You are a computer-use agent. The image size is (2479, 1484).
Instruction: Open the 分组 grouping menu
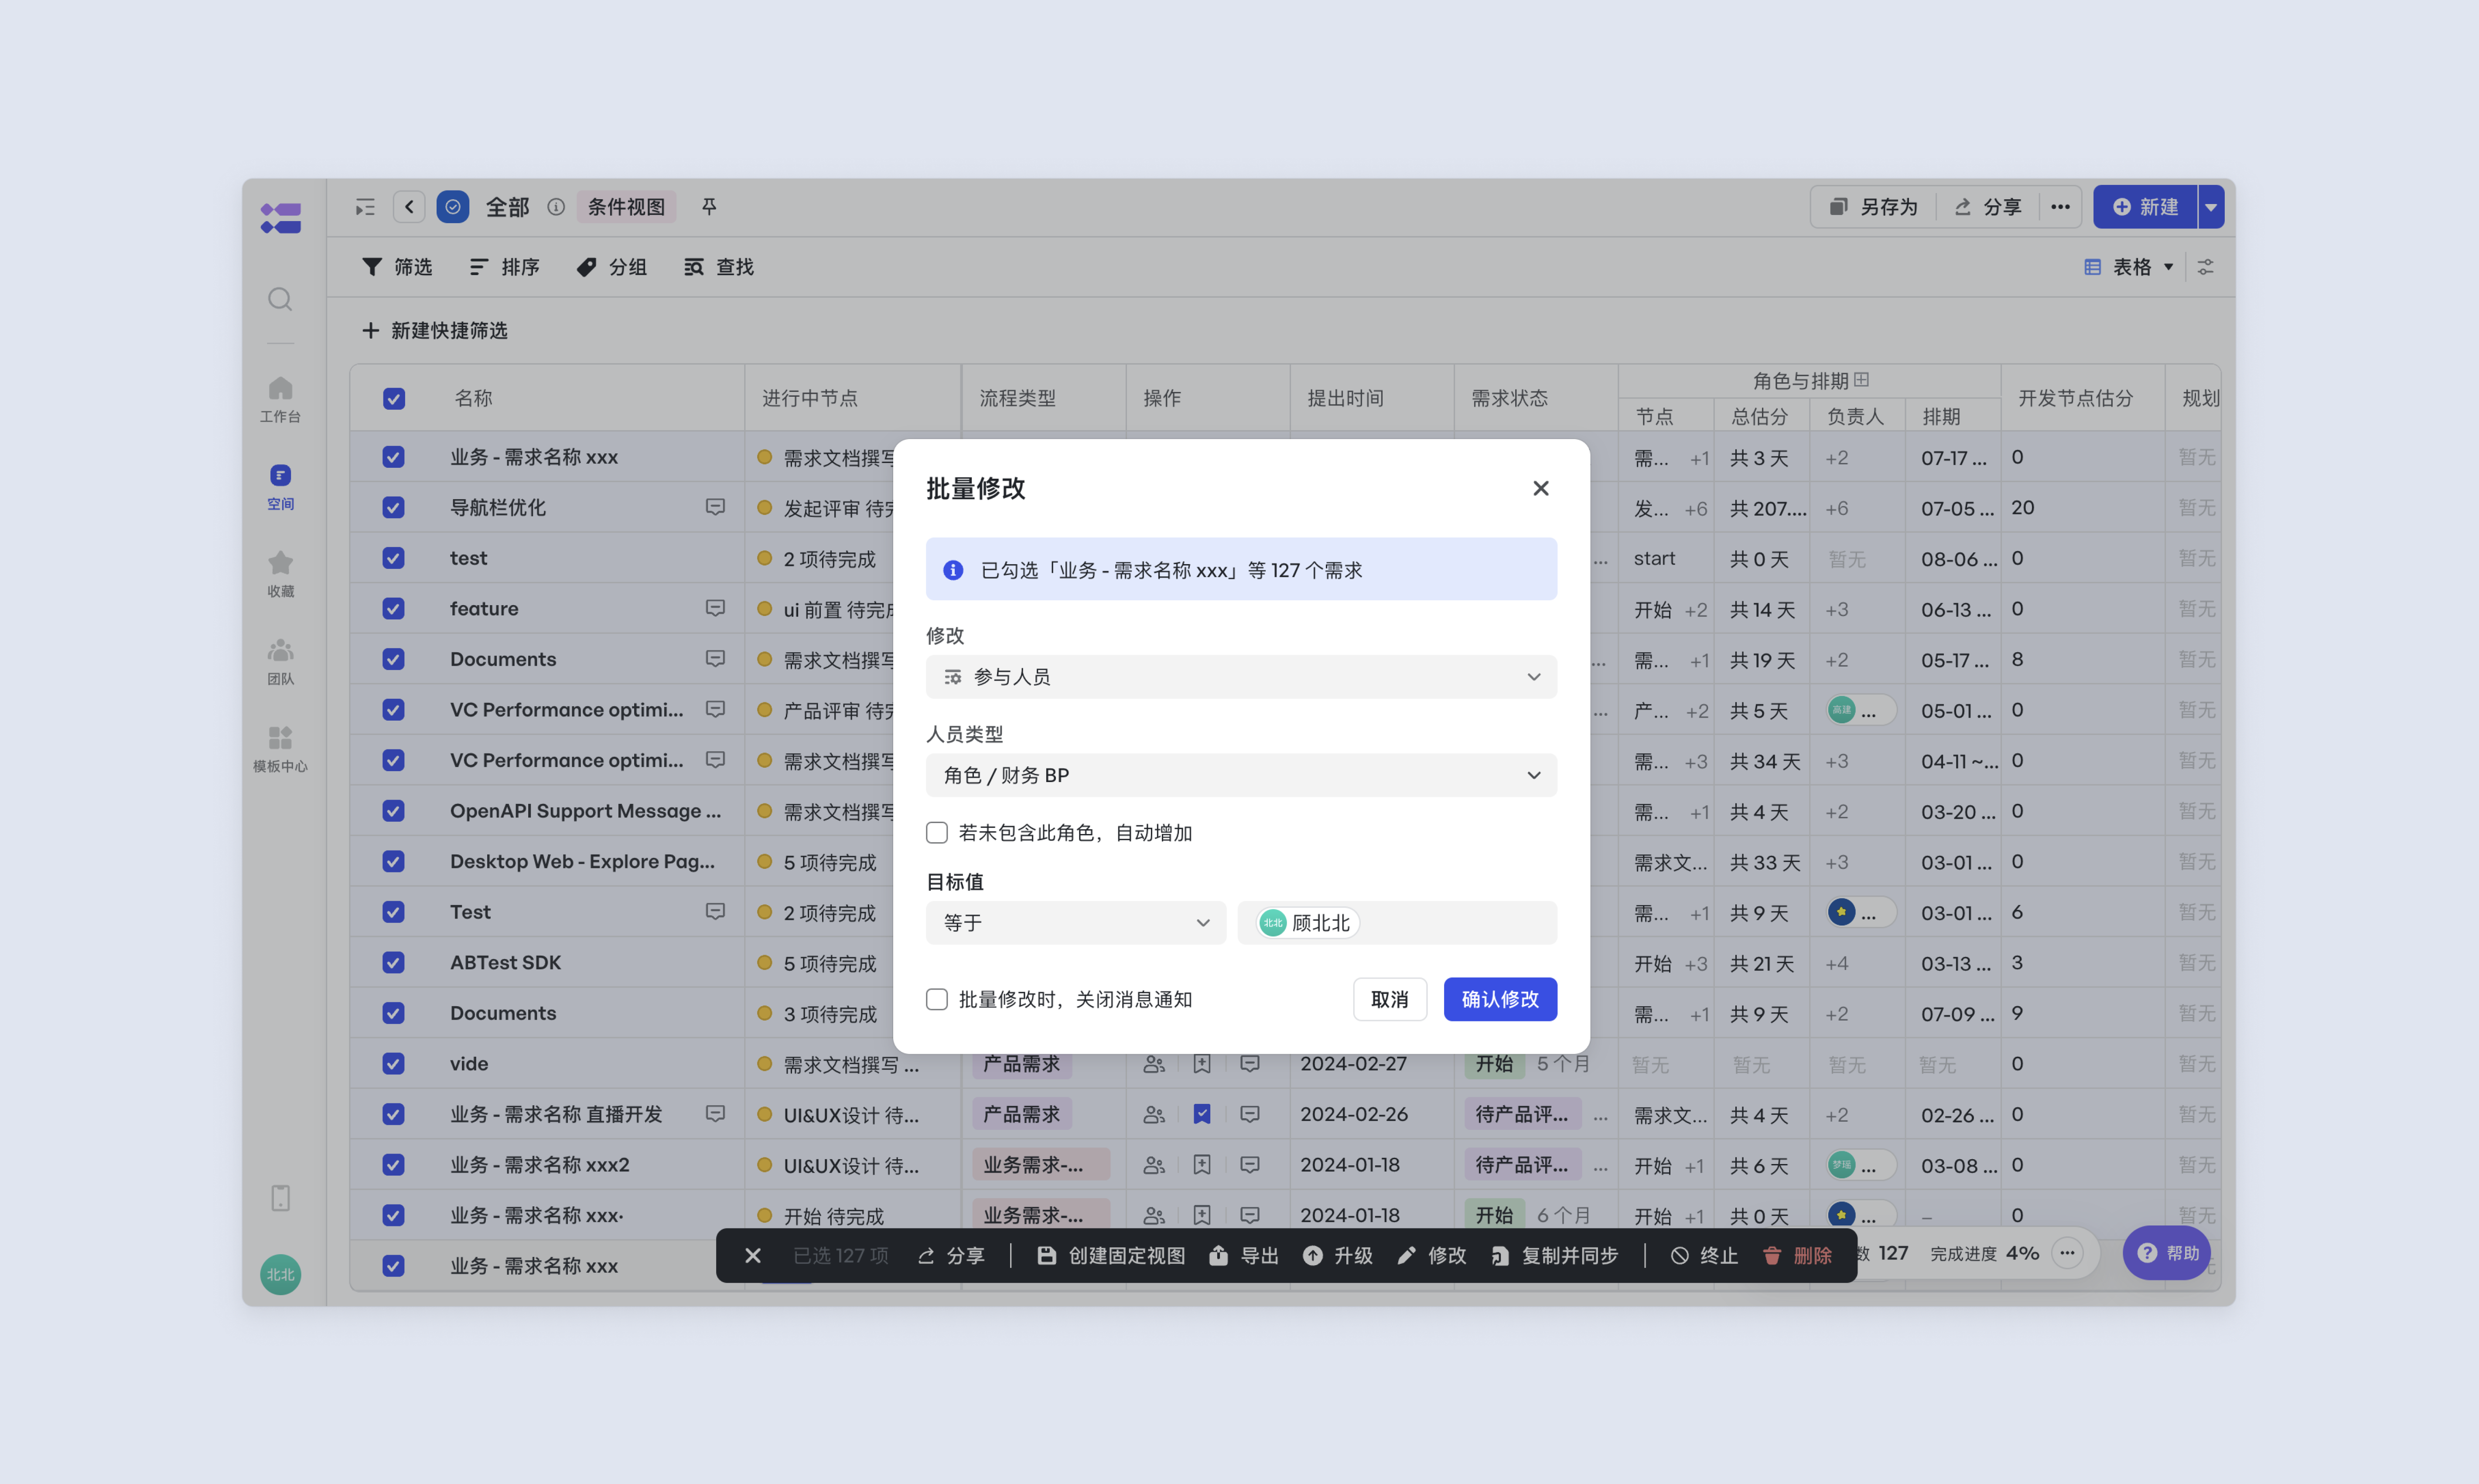[612, 267]
